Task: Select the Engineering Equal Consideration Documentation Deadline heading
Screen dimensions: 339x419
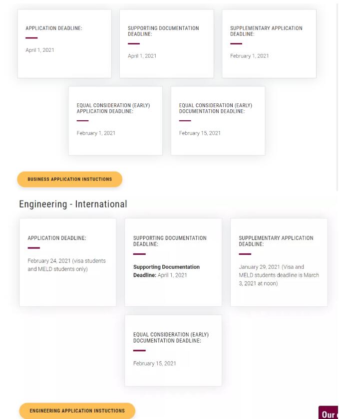Action: point(171,338)
